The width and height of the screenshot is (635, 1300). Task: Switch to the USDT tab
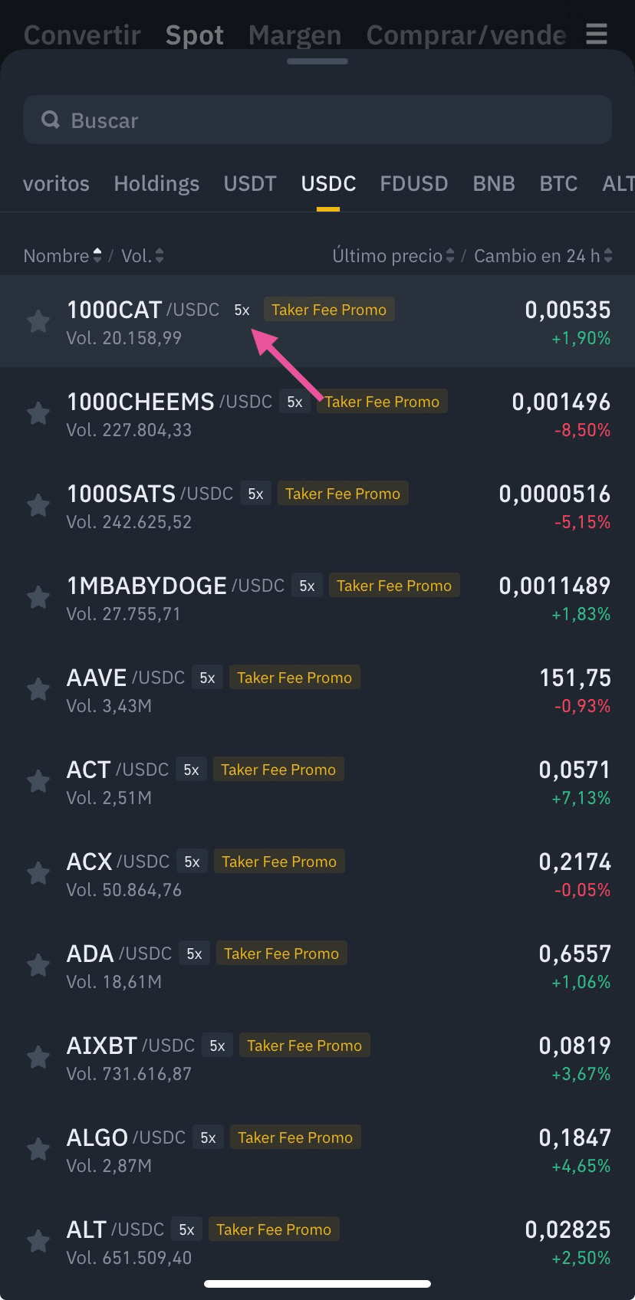pos(250,183)
